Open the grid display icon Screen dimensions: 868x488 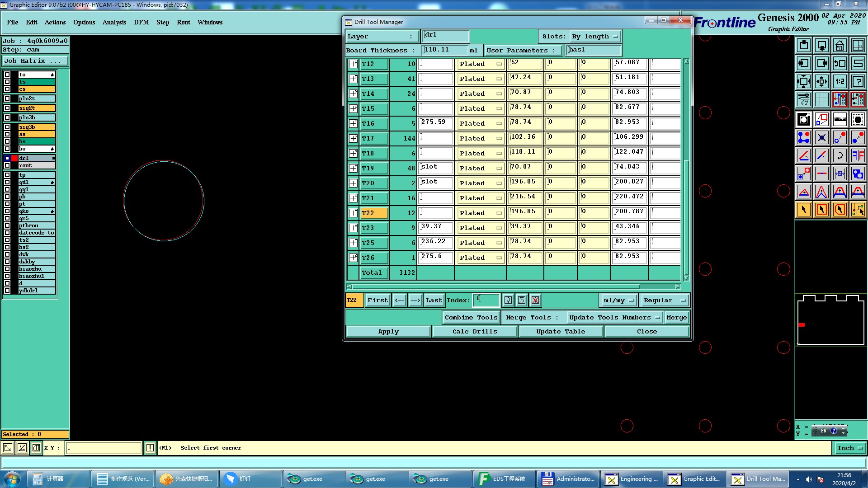click(822, 99)
